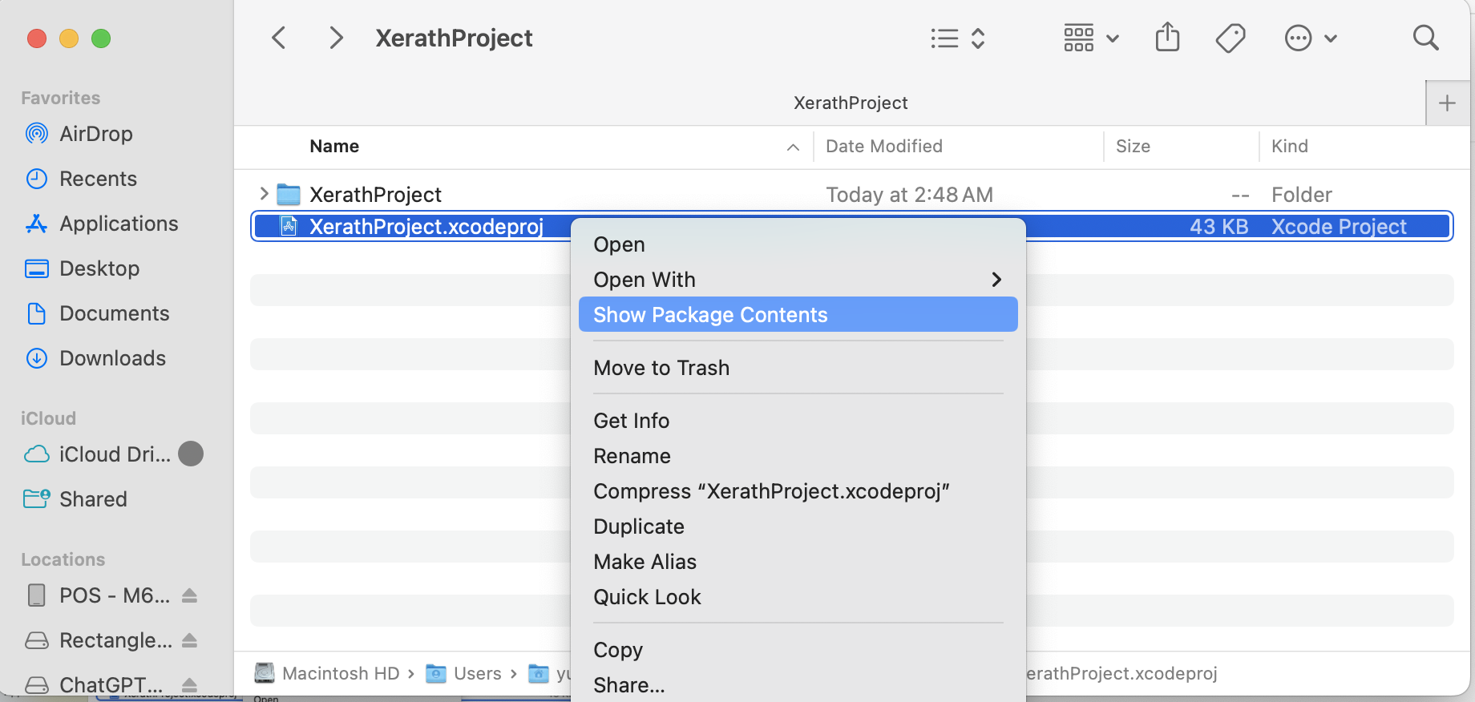Open the list view options control
Image resolution: width=1475 pixels, height=702 pixels.
[x=958, y=38]
